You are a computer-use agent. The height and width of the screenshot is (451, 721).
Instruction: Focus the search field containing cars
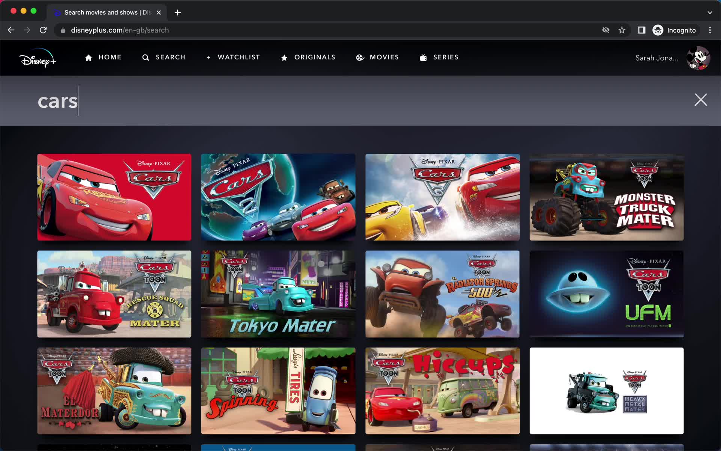coord(360,101)
